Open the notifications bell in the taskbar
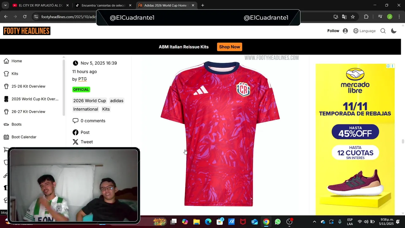This screenshot has height=228, width=405. pos(398,222)
